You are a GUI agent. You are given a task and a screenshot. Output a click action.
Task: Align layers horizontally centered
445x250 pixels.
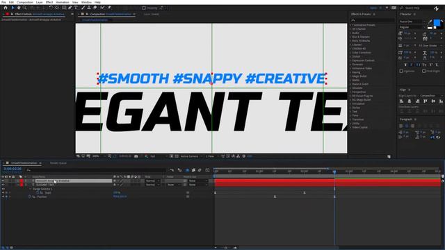[410, 101]
